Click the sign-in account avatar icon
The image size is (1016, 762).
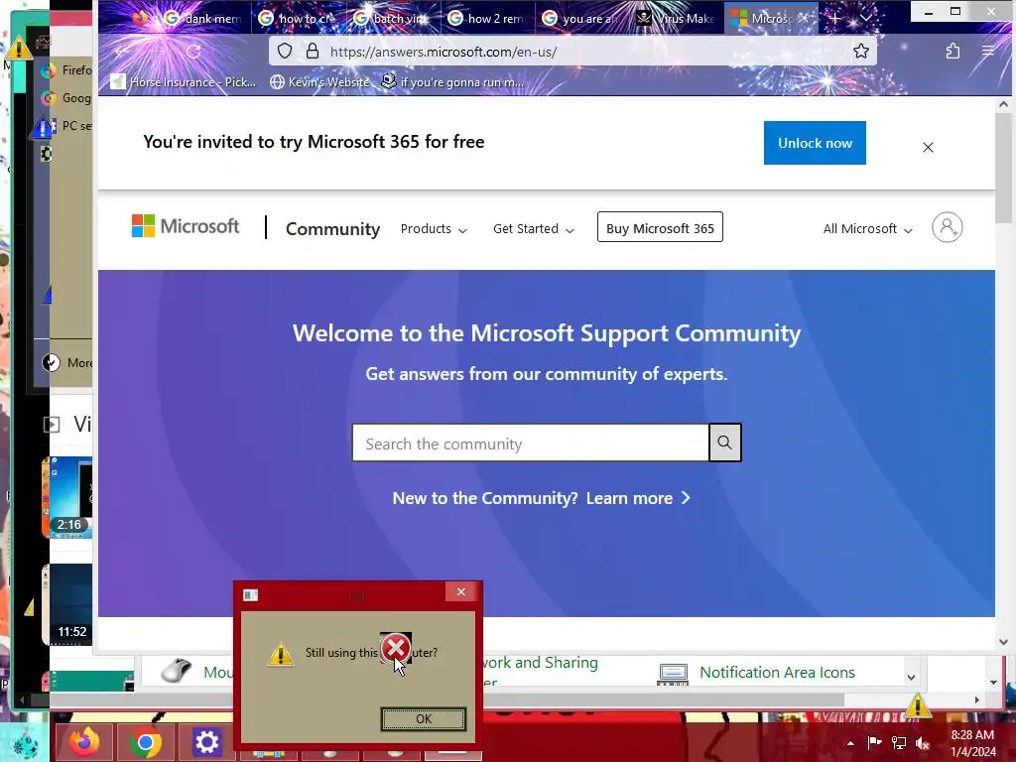click(947, 227)
